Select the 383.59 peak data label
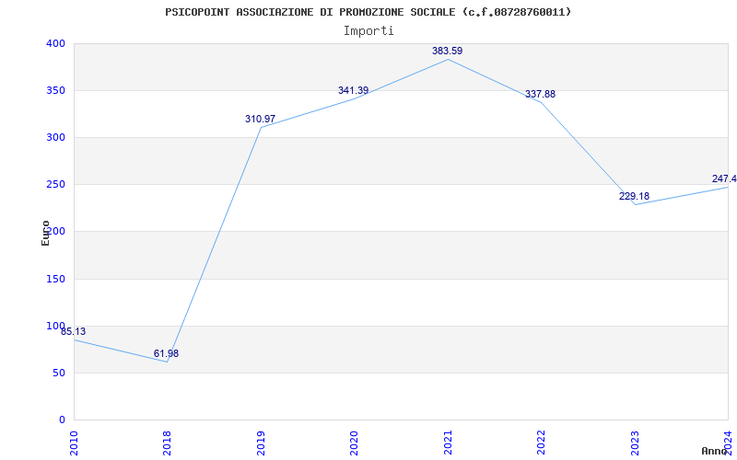This screenshot has height=460, width=737. click(447, 51)
